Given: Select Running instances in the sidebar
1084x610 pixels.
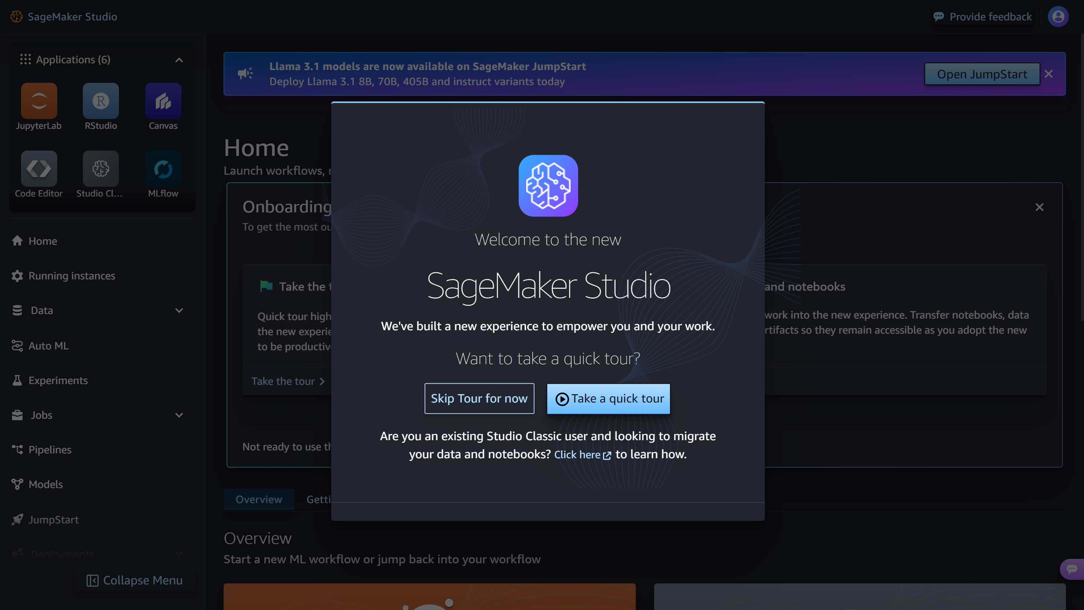Looking at the screenshot, I should 72,276.
